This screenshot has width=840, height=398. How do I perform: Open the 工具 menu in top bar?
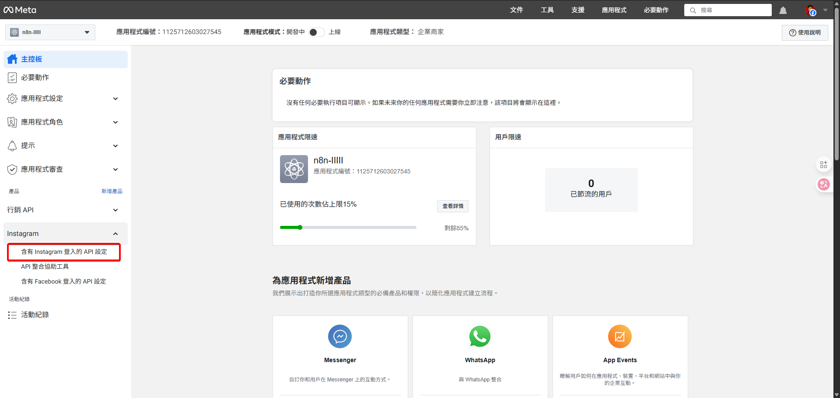pos(547,10)
